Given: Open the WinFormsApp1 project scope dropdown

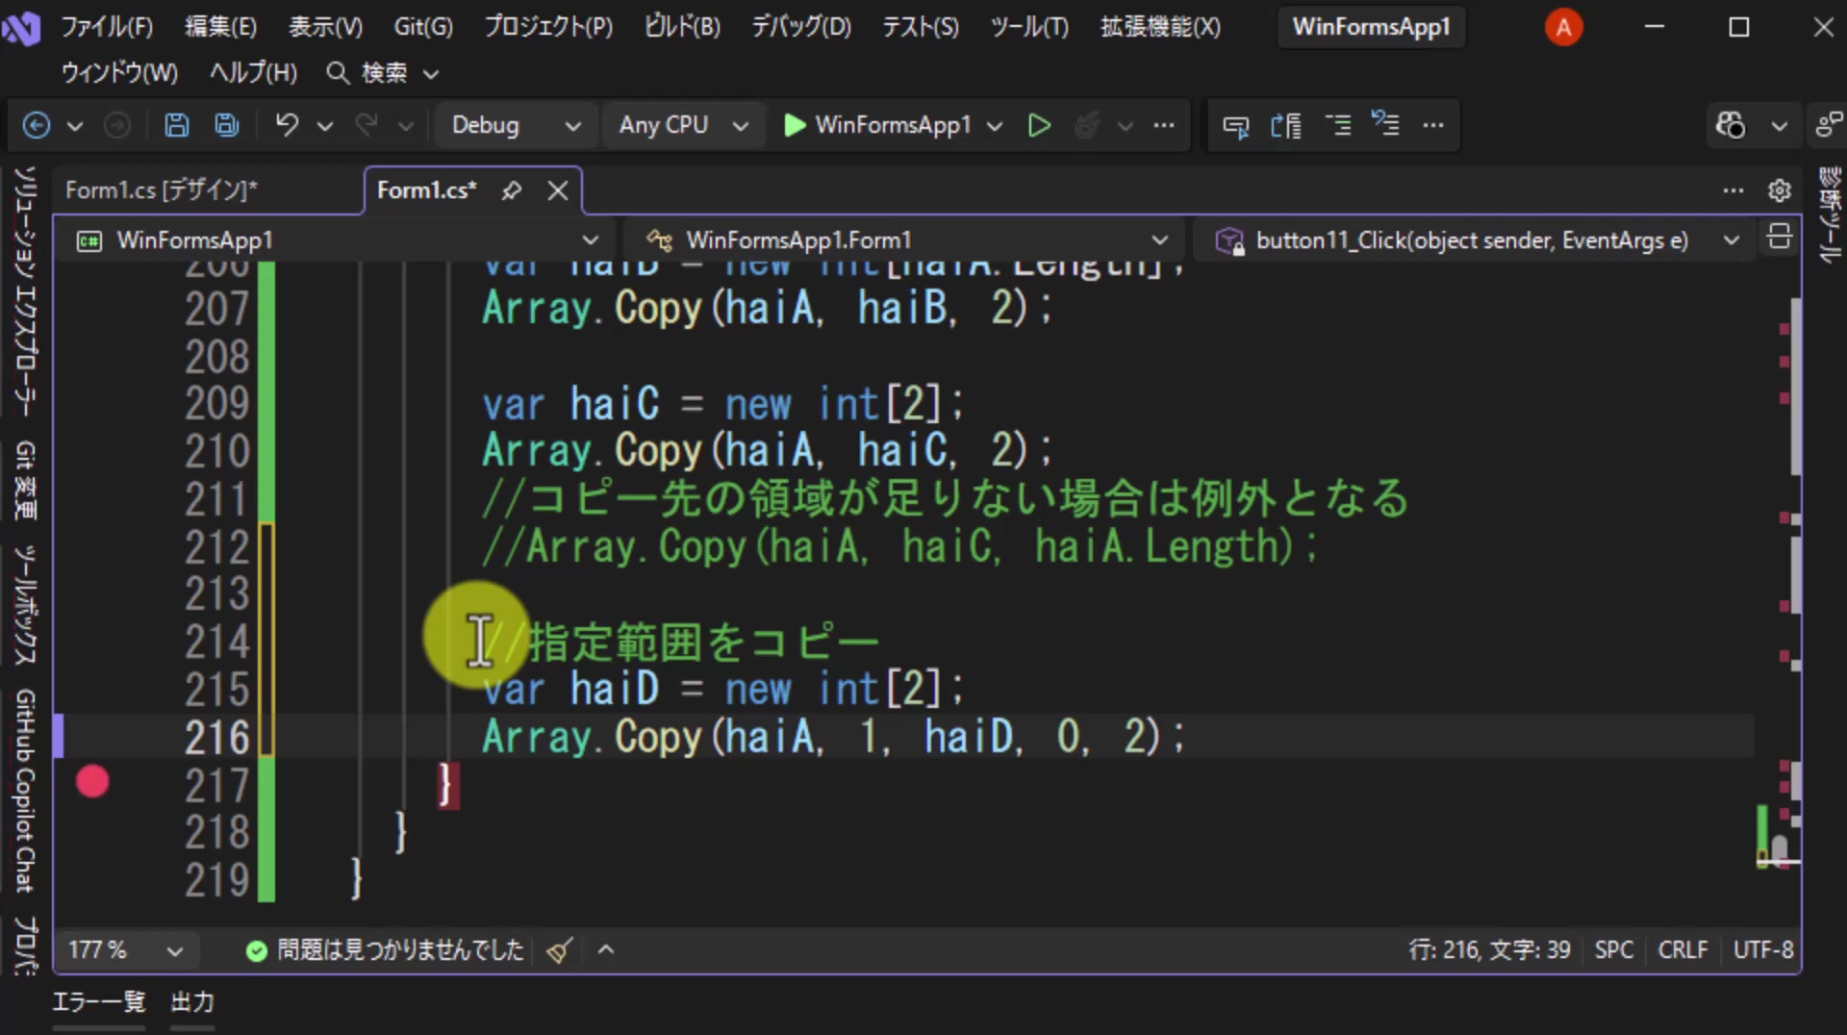Looking at the screenshot, I should click(339, 240).
